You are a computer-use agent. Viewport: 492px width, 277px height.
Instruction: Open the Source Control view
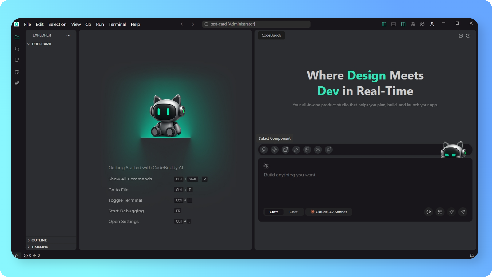17,60
